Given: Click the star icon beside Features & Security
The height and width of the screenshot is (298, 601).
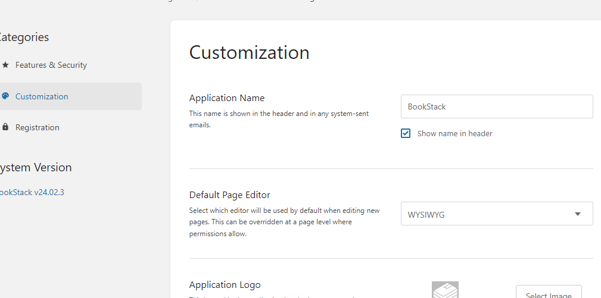Looking at the screenshot, I should tap(5, 65).
